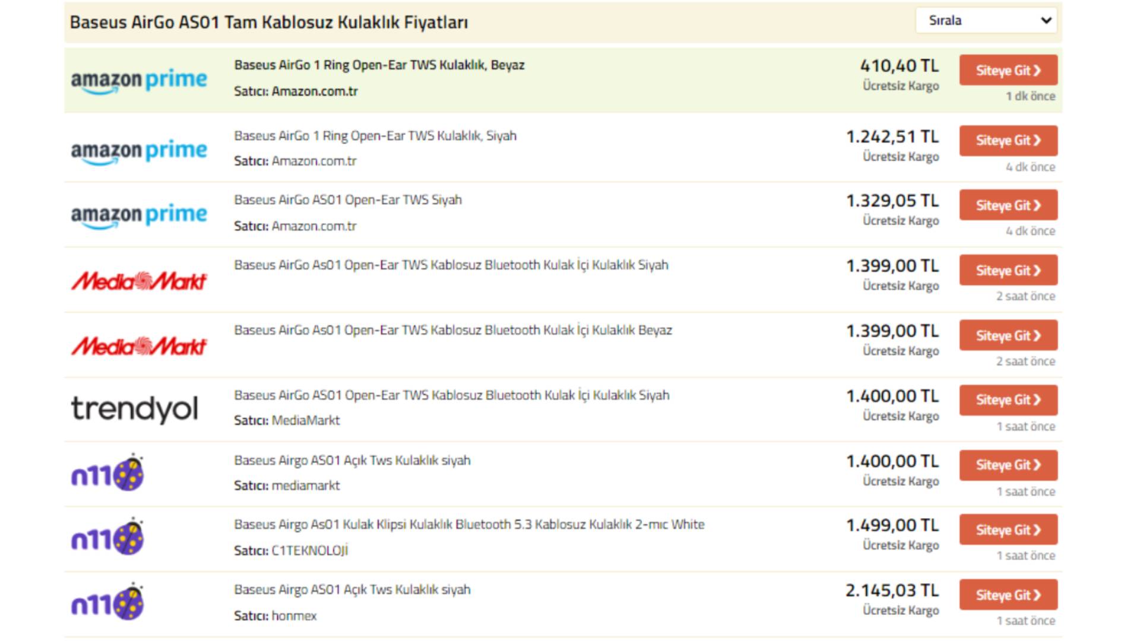The image size is (1140, 641).
Task: Click Ücretsiz Kargo under 2.145,03 TL
Action: click(x=901, y=611)
